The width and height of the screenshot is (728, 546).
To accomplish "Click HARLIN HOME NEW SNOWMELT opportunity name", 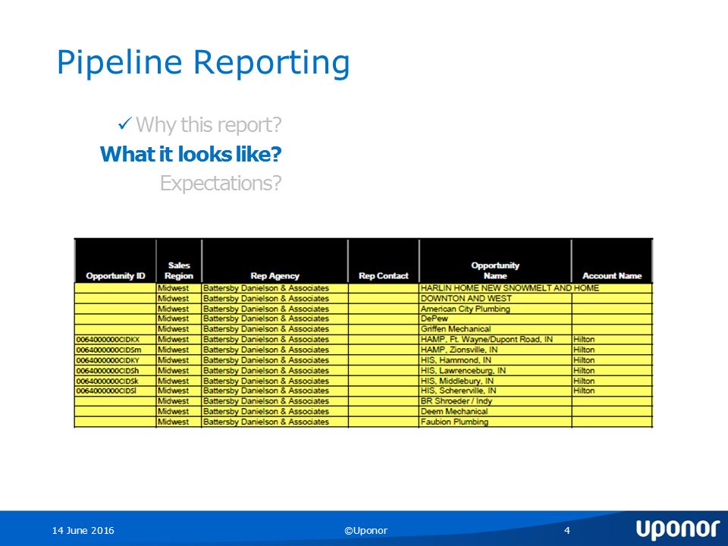I will pyautogui.click(x=510, y=288).
